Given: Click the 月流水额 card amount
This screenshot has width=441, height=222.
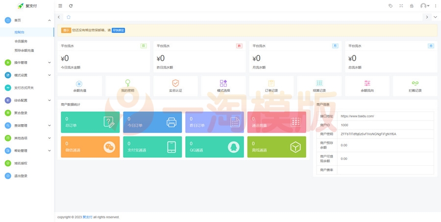Looking at the screenshot, I should [256, 58].
